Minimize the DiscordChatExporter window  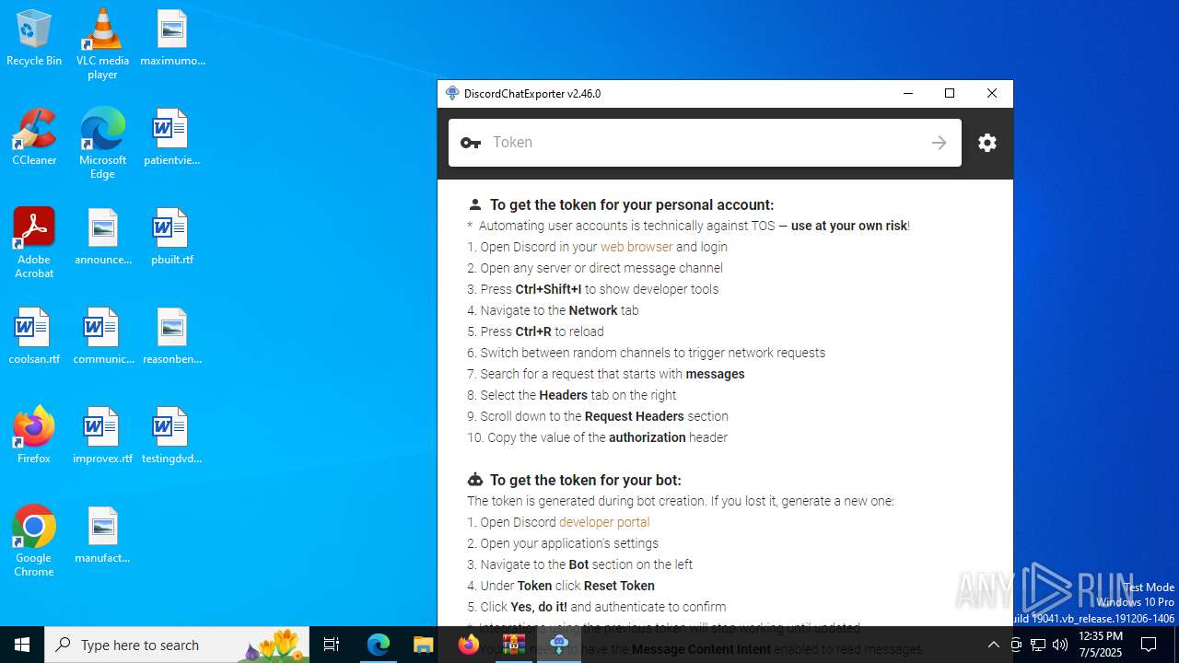click(908, 93)
